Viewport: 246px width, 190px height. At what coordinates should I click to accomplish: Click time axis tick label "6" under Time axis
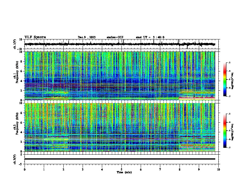pos(141,170)
